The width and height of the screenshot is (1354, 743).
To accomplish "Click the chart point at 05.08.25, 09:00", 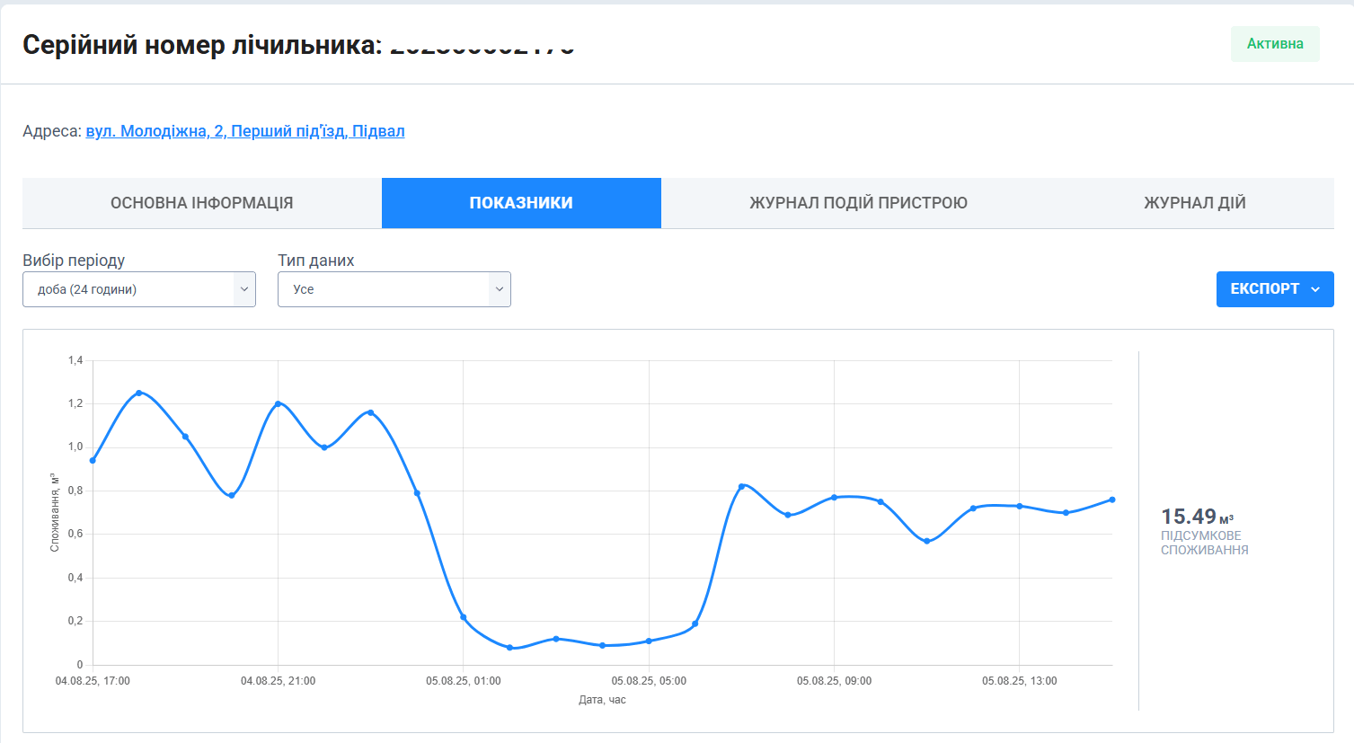I will coord(834,497).
